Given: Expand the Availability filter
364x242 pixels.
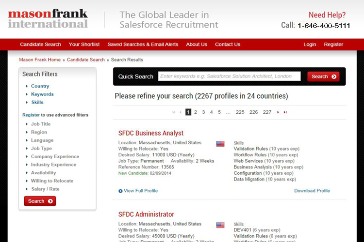Looking at the screenshot, I should [43, 173].
